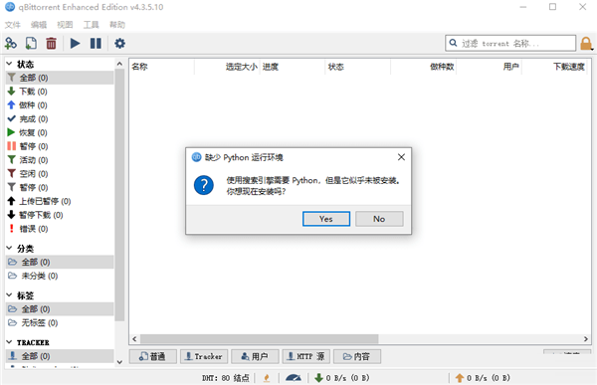Select the 无标签 (0) tag filter
Viewport: 597px width, 385px height.
click(x=60, y=322)
